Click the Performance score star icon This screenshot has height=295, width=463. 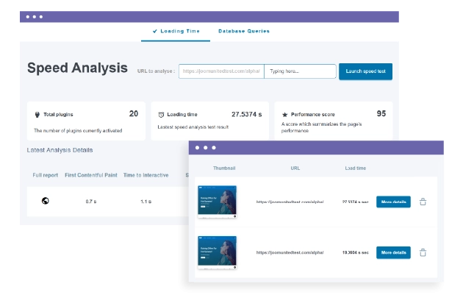[x=284, y=115]
